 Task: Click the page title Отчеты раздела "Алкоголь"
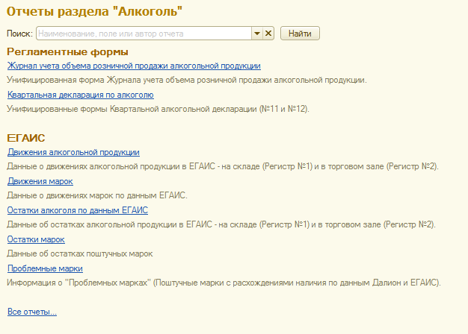95,12
